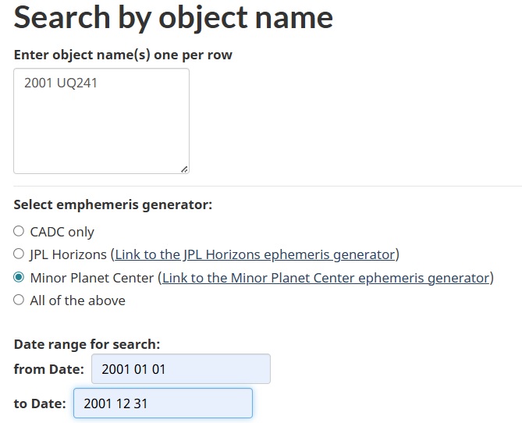
Task: Select the CADC only radio button
Action: (19, 231)
